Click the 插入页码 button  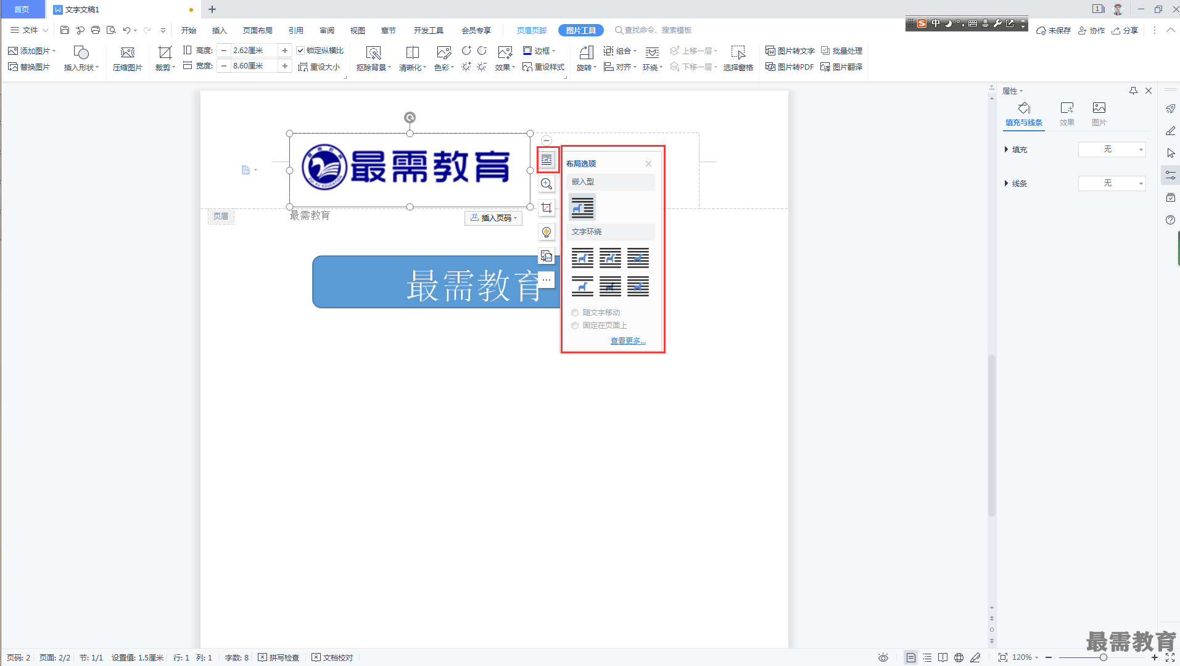pyautogui.click(x=493, y=218)
